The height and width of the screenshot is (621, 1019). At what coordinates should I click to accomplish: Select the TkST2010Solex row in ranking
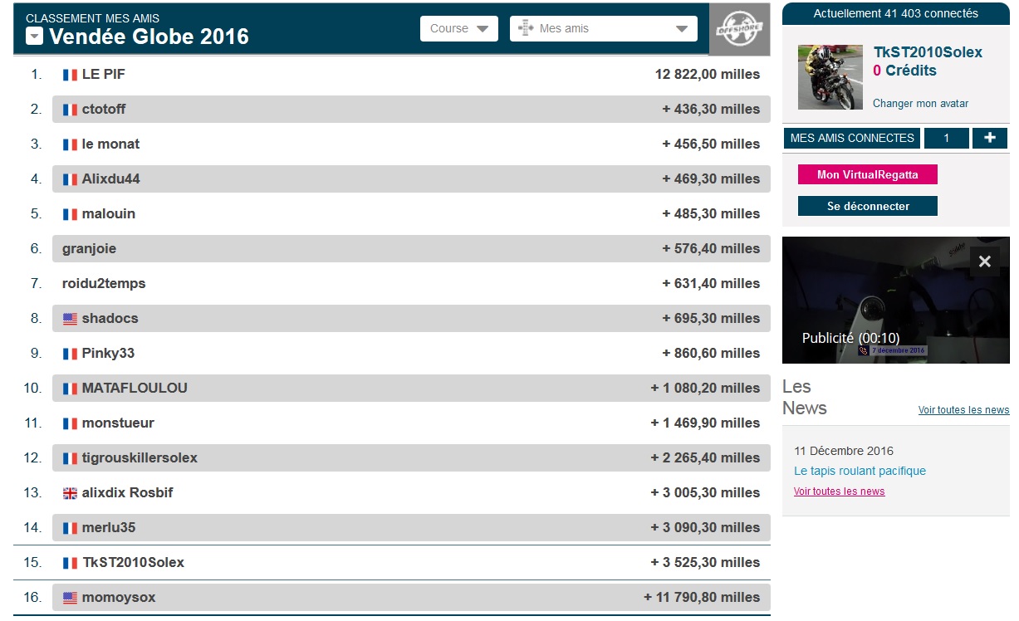point(391,562)
